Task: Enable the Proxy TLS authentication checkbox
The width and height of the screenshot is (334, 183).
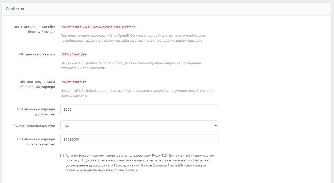Action: pyautogui.click(x=62, y=156)
